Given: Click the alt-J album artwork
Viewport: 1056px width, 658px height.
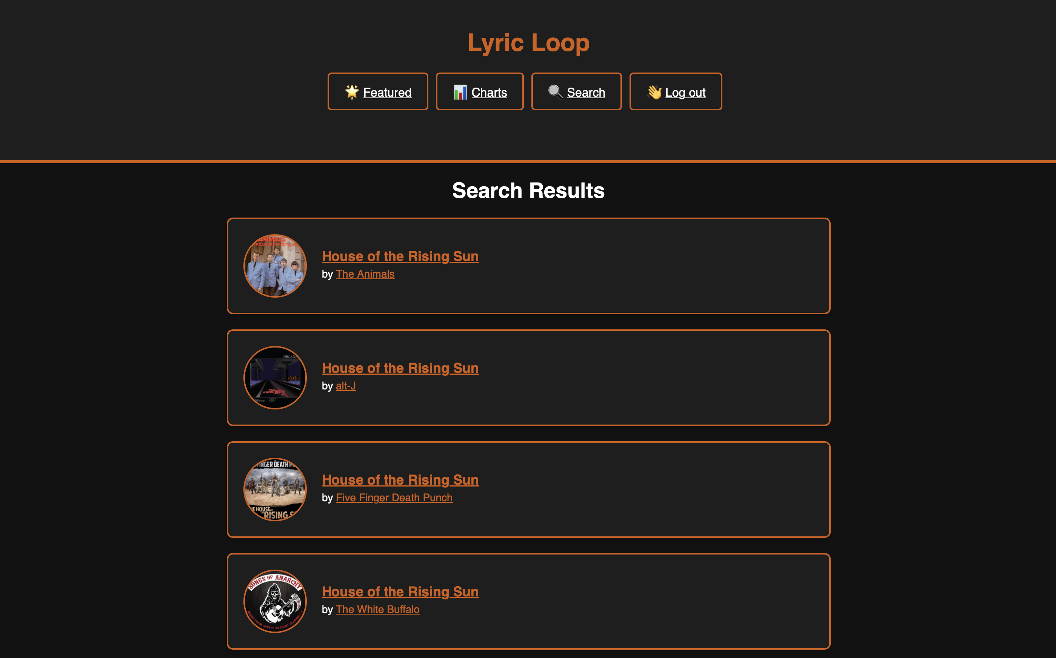Looking at the screenshot, I should pos(275,378).
